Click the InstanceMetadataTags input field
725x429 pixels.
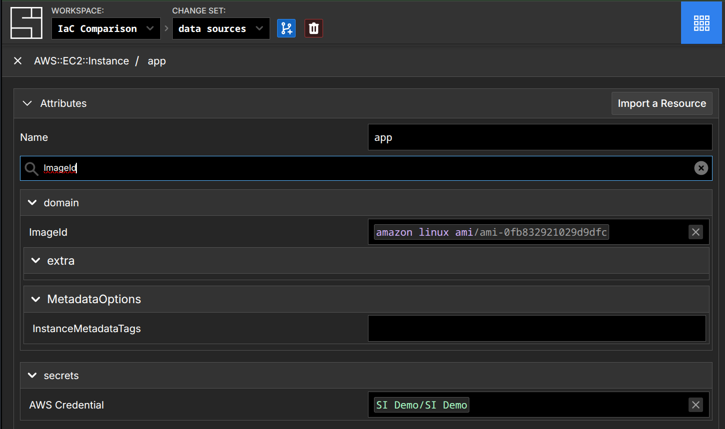[x=536, y=329]
